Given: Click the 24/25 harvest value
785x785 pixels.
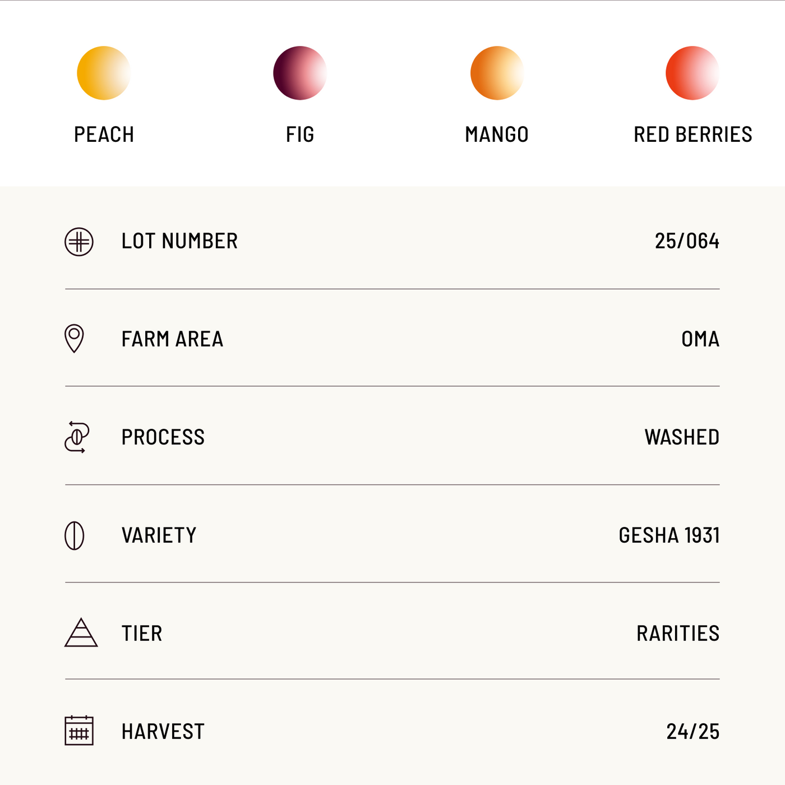Looking at the screenshot, I should [692, 732].
